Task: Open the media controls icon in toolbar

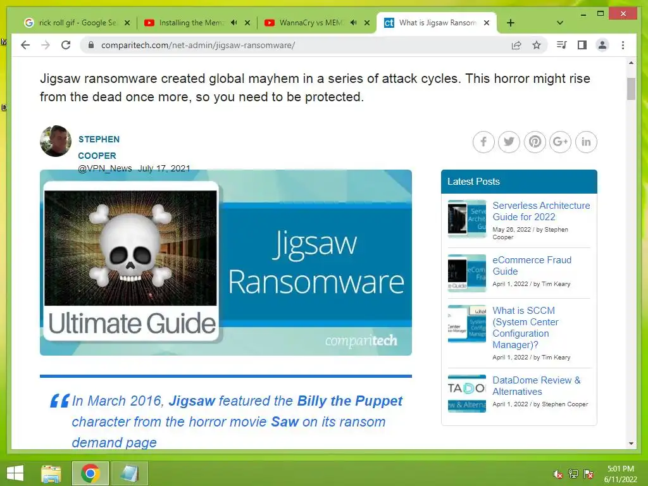Action: 562,45
